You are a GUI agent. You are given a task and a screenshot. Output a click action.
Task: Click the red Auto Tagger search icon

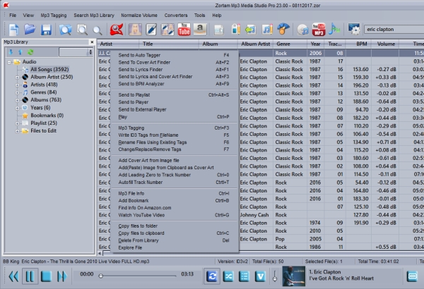(x=117, y=29)
